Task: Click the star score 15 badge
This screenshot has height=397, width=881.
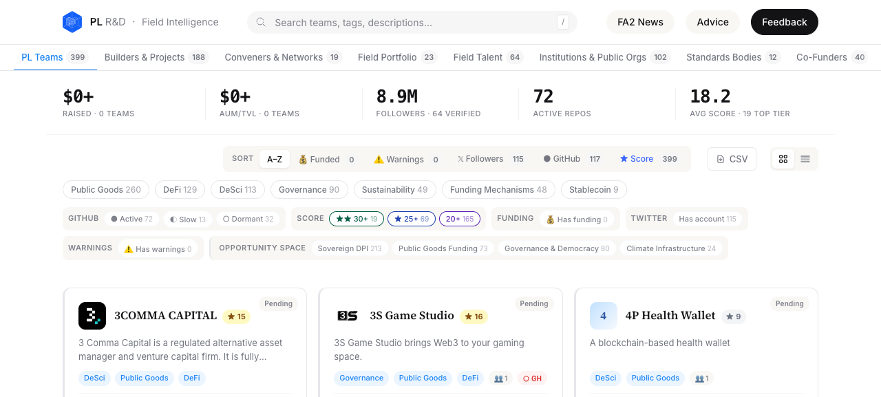Action: coord(236,316)
